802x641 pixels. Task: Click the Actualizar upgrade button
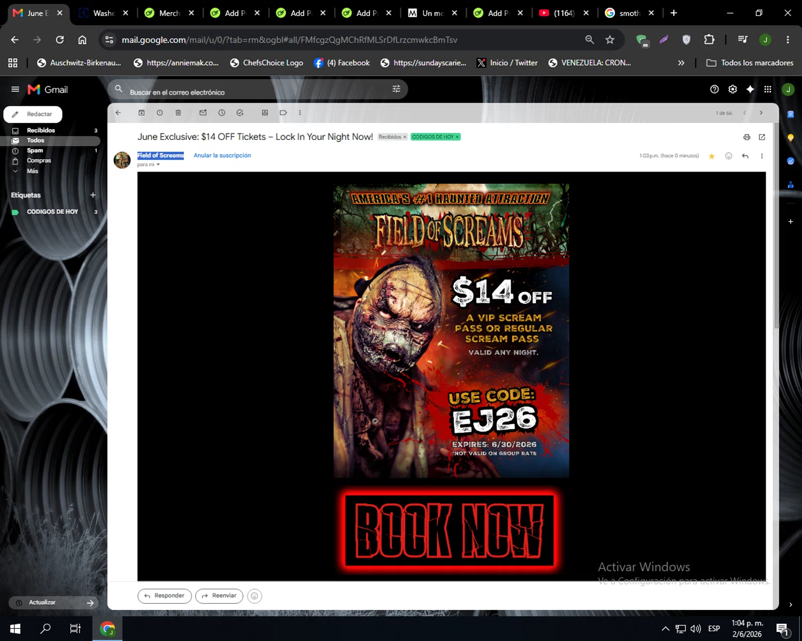coord(53,603)
